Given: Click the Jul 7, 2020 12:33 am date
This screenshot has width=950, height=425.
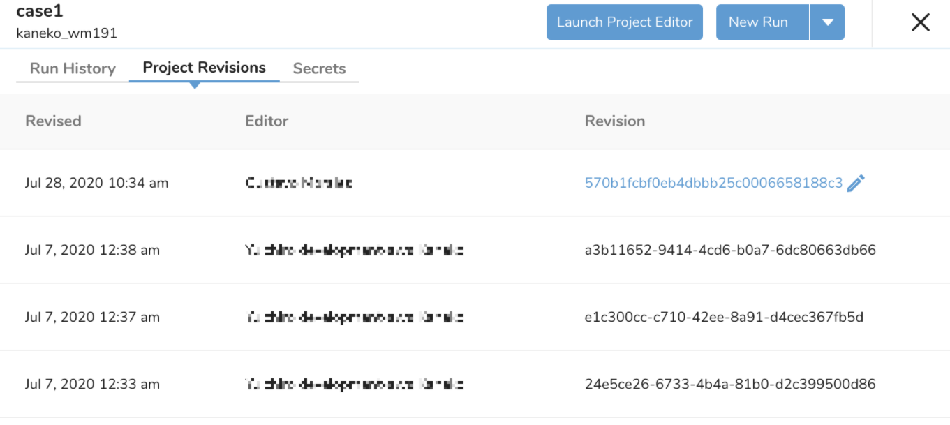Looking at the screenshot, I should pos(92,384).
